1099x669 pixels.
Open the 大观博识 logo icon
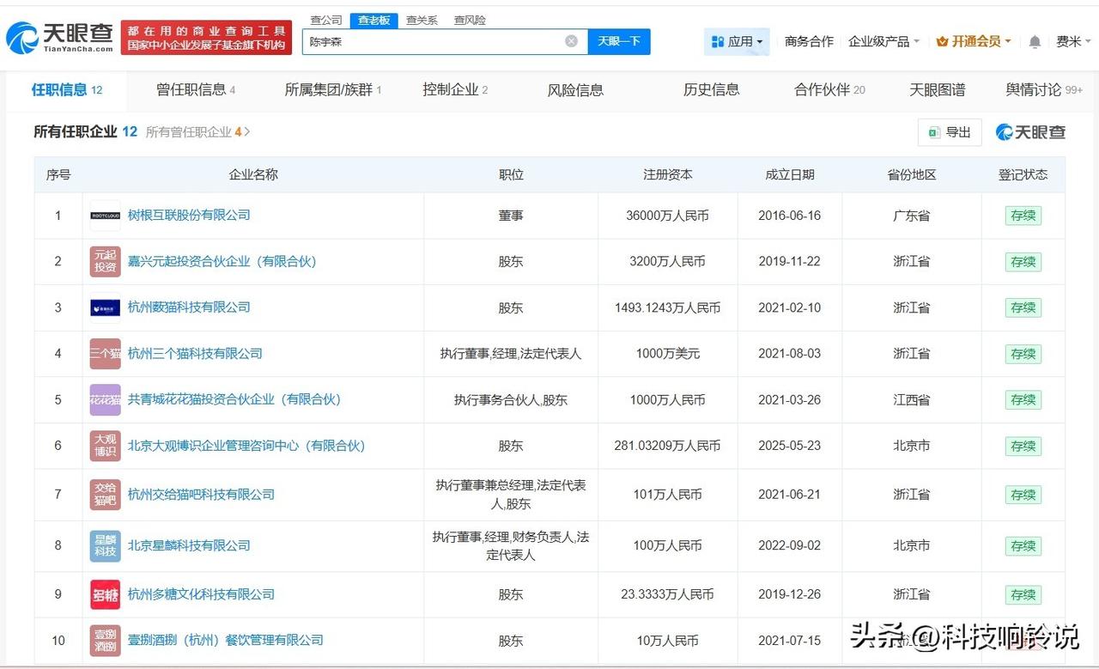[x=105, y=446]
